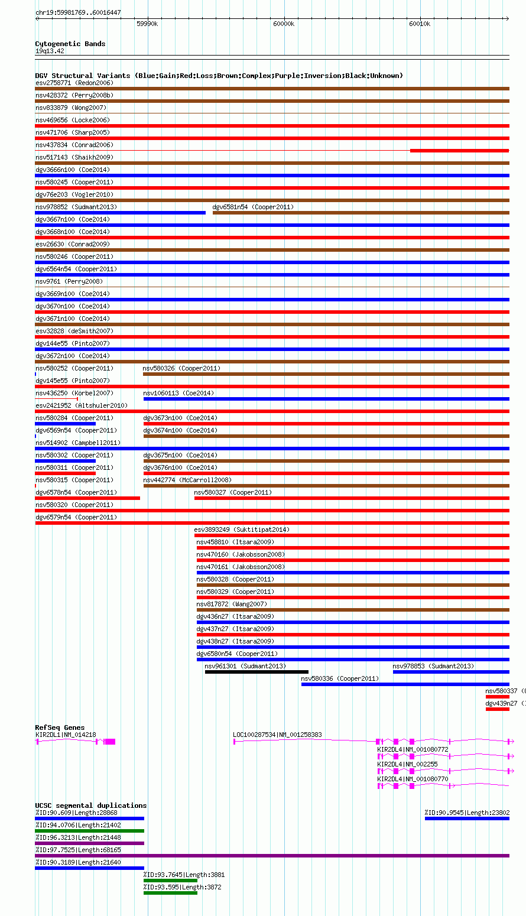Click nsv580245 (Cooper2011) label

(74, 182)
